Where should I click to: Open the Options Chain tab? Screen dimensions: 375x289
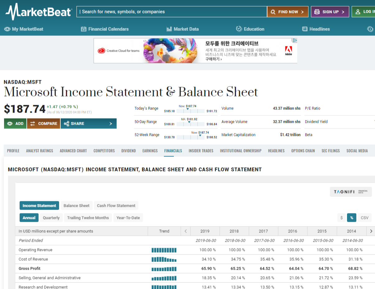coord(303,151)
